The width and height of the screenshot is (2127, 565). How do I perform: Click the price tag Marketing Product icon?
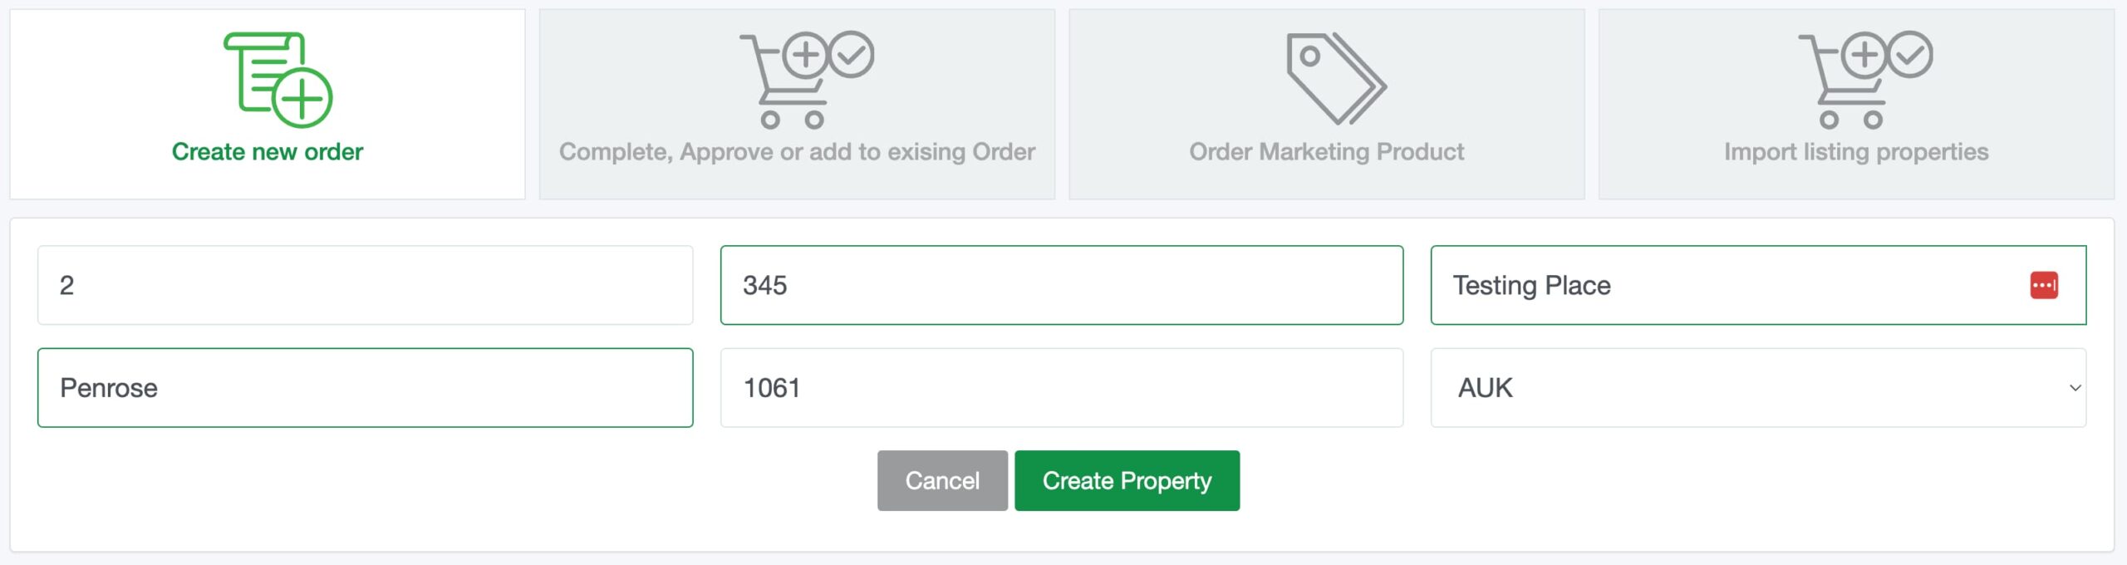(x=1335, y=78)
